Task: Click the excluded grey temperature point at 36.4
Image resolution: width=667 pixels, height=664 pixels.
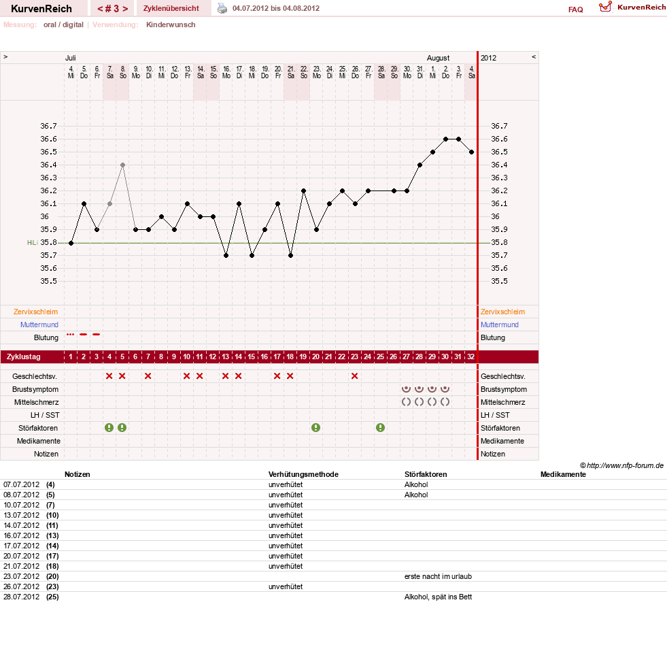Action: click(122, 165)
